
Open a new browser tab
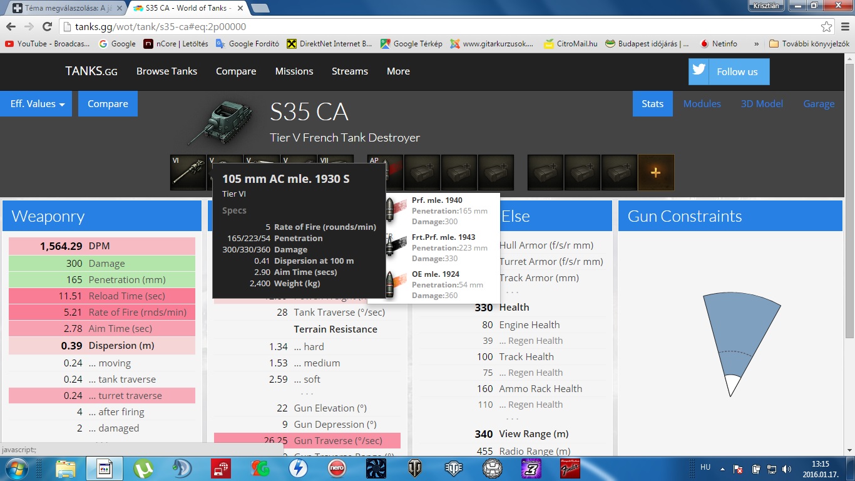click(260, 8)
